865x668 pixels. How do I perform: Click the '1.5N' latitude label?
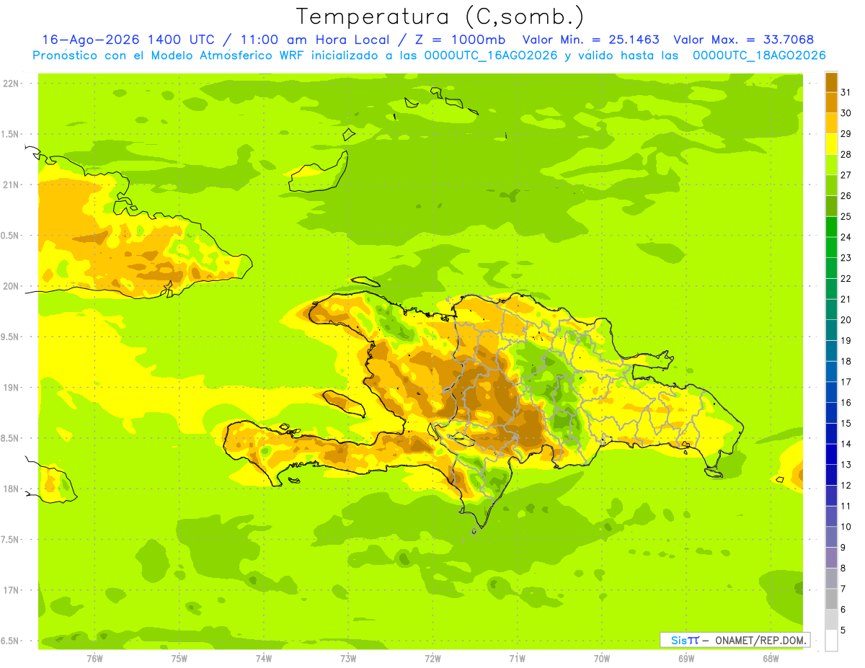pos(9,134)
